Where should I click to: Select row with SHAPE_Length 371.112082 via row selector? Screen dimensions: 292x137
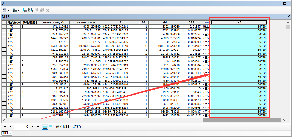[x=4, y=27]
